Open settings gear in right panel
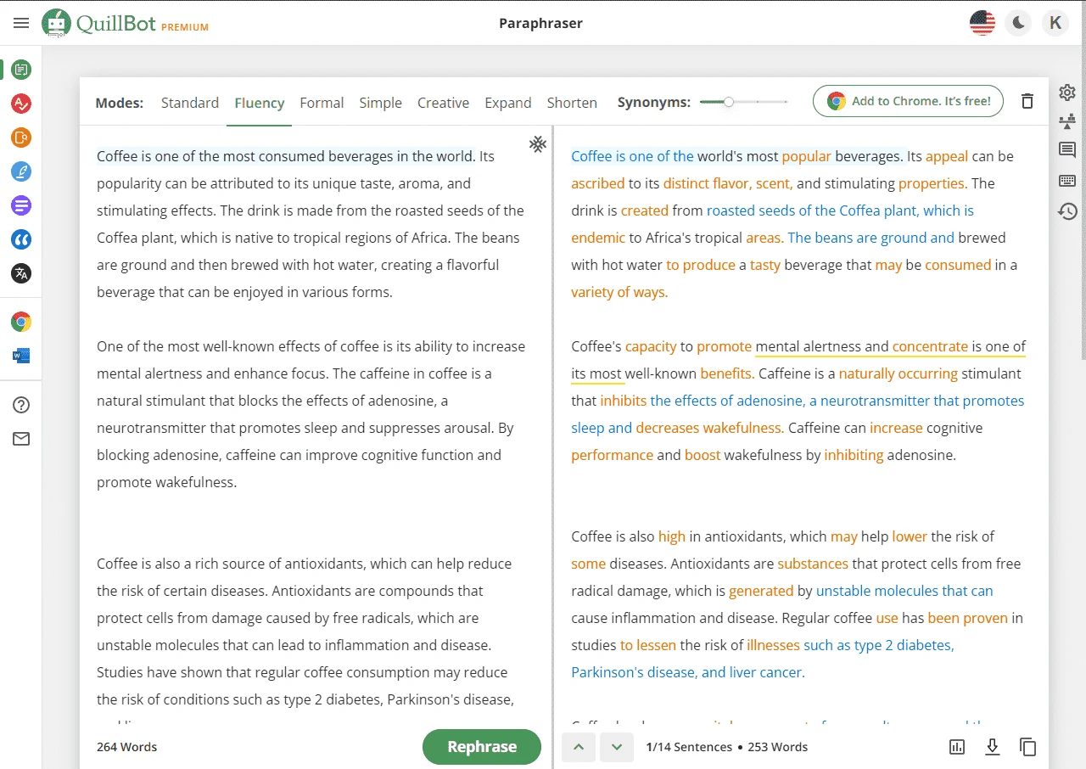Viewport: 1086px width, 769px height. 1067,93
